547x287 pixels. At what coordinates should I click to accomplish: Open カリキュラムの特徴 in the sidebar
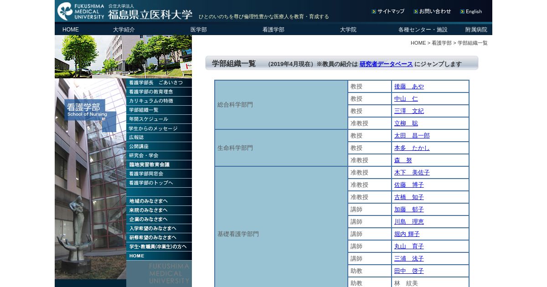pos(159,101)
